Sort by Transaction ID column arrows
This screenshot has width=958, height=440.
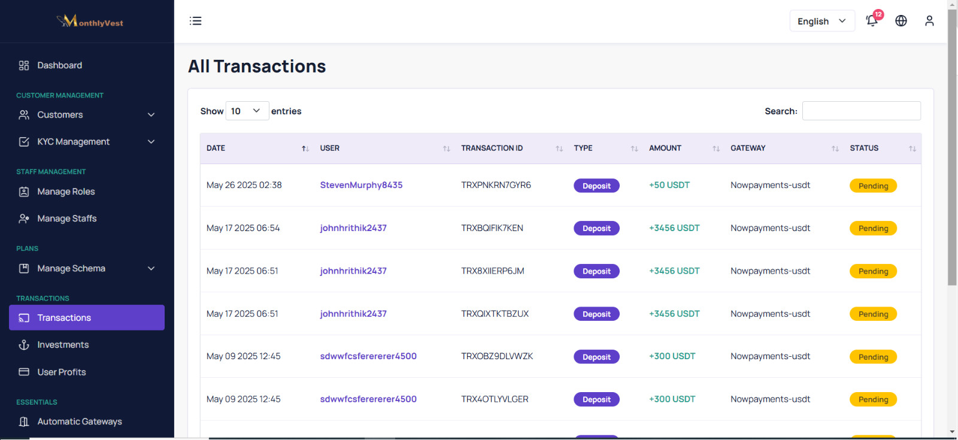pyautogui.click(x=559, y=148)
